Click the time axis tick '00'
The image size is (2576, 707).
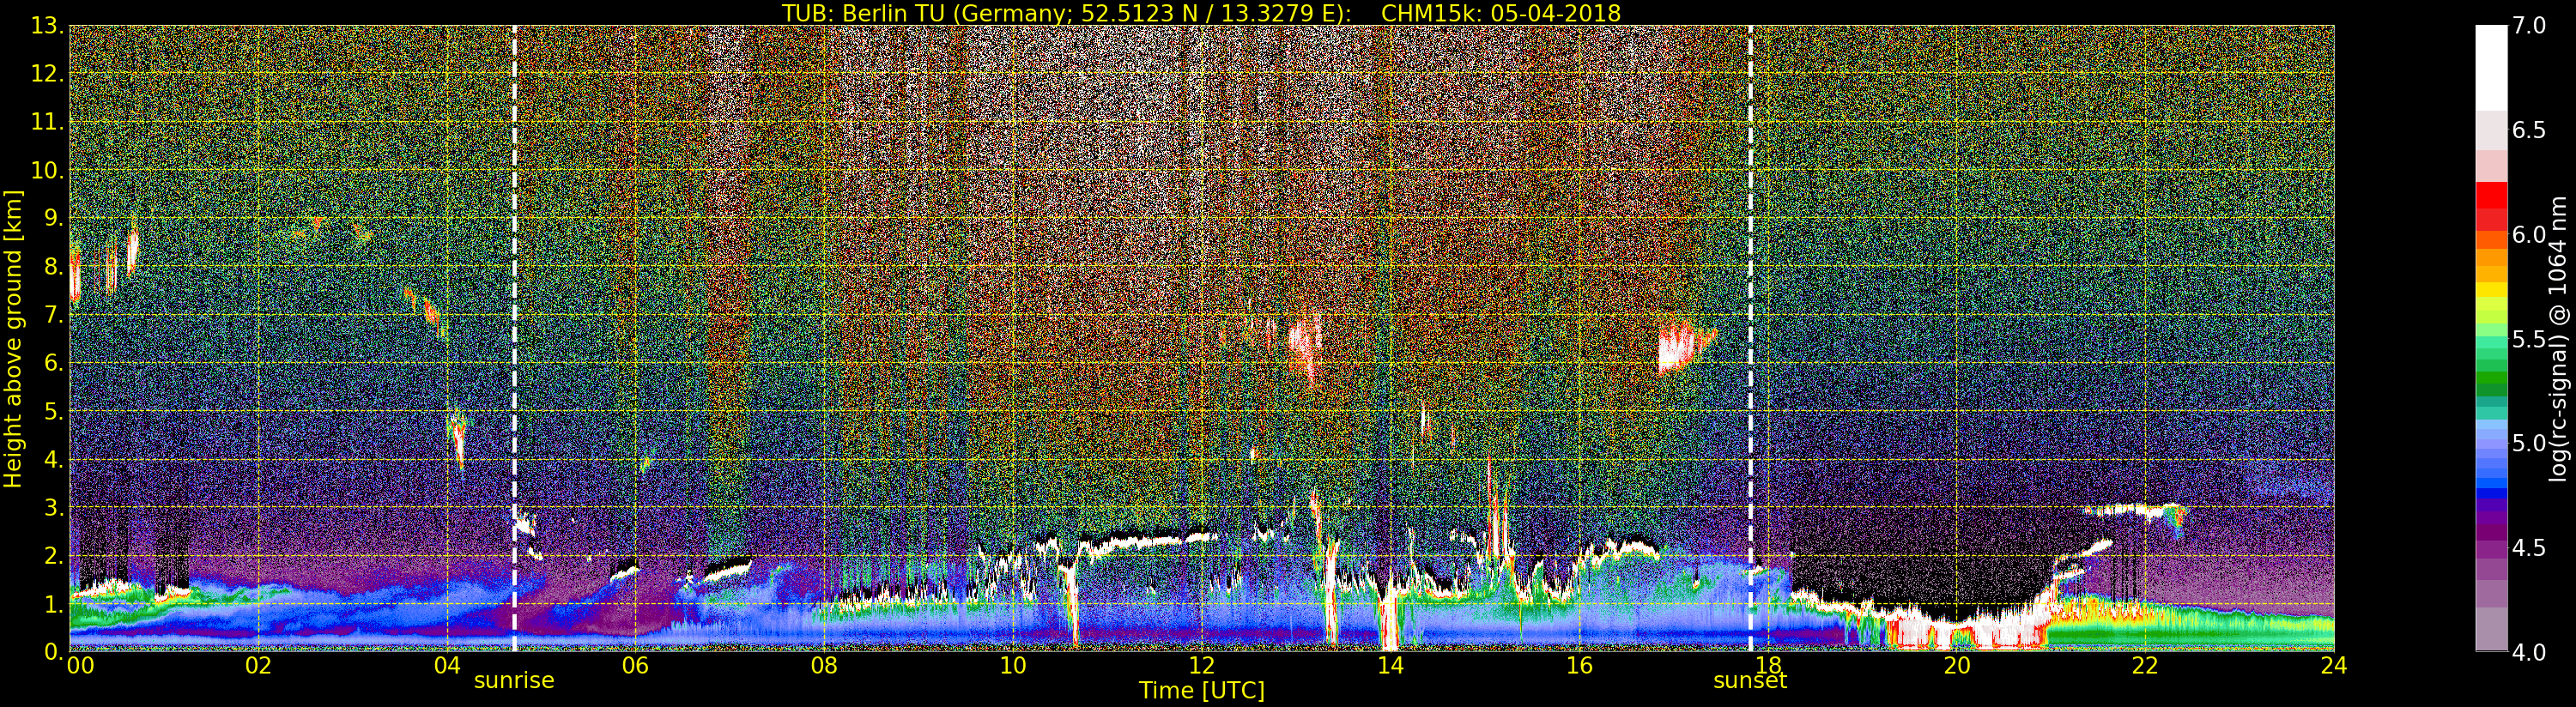tap(80, 666)
